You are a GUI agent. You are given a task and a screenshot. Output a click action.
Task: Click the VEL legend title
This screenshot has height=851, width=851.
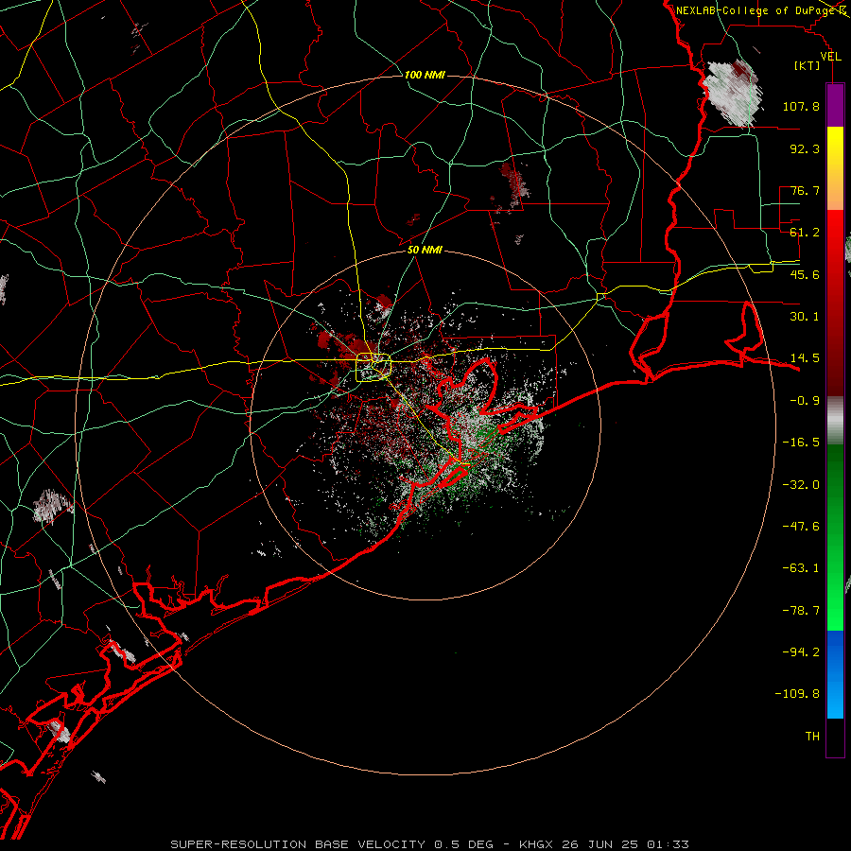click(830, 56)
